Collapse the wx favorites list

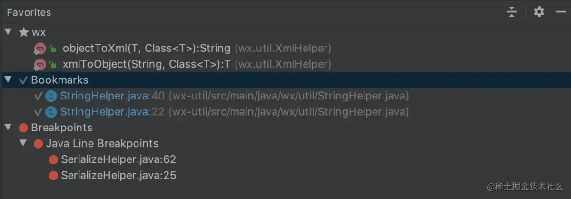point(8,32)
